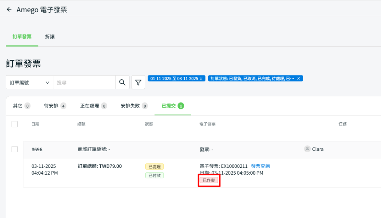Switch to the 折讓 tab
381x218 pixels.
point(50,37)
